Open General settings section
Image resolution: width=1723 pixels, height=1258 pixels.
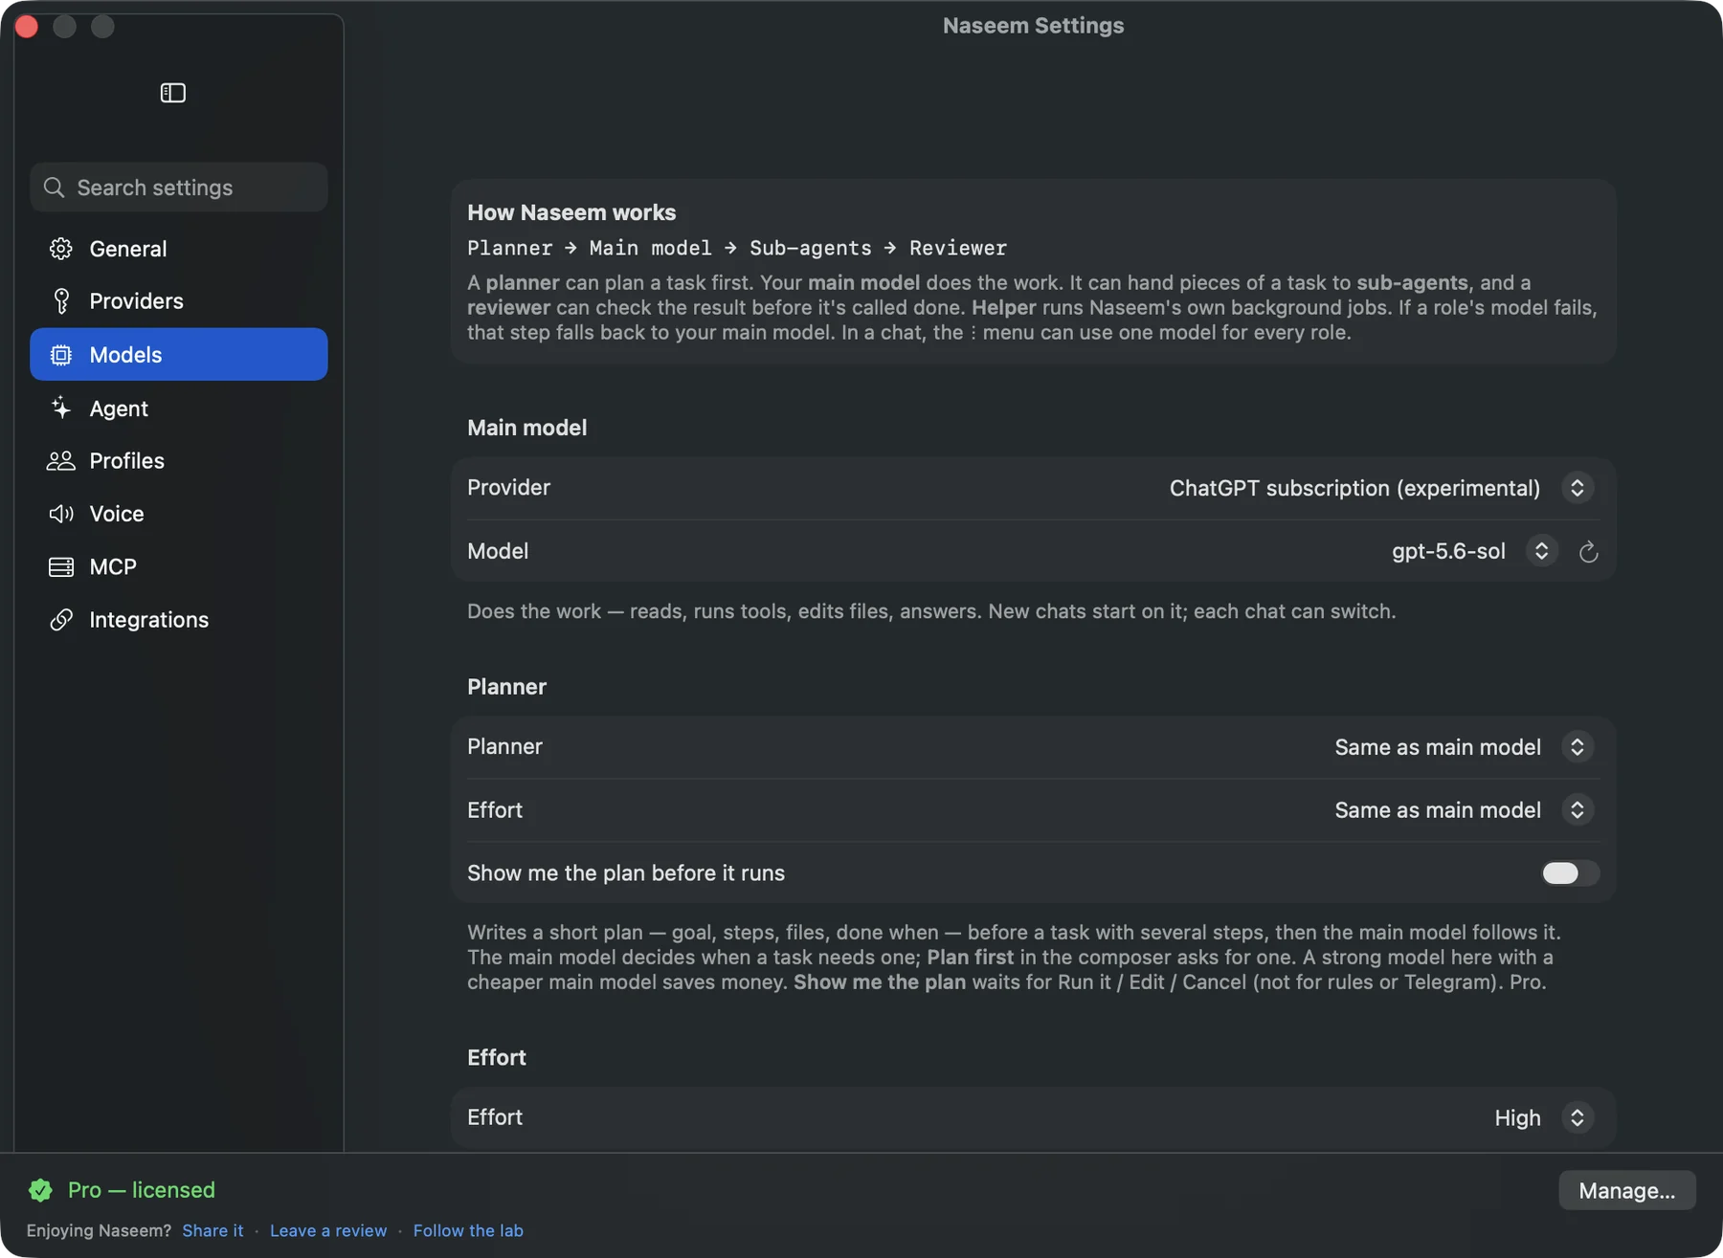point(179,249)
